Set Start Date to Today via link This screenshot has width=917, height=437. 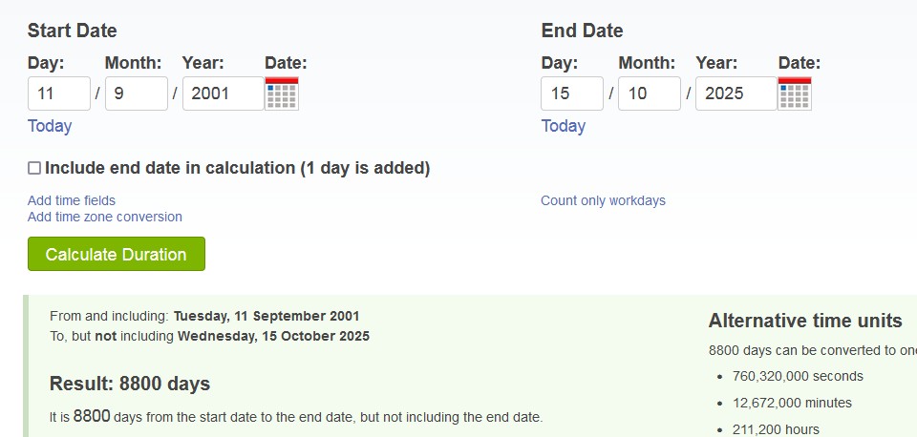pos(50,126)
